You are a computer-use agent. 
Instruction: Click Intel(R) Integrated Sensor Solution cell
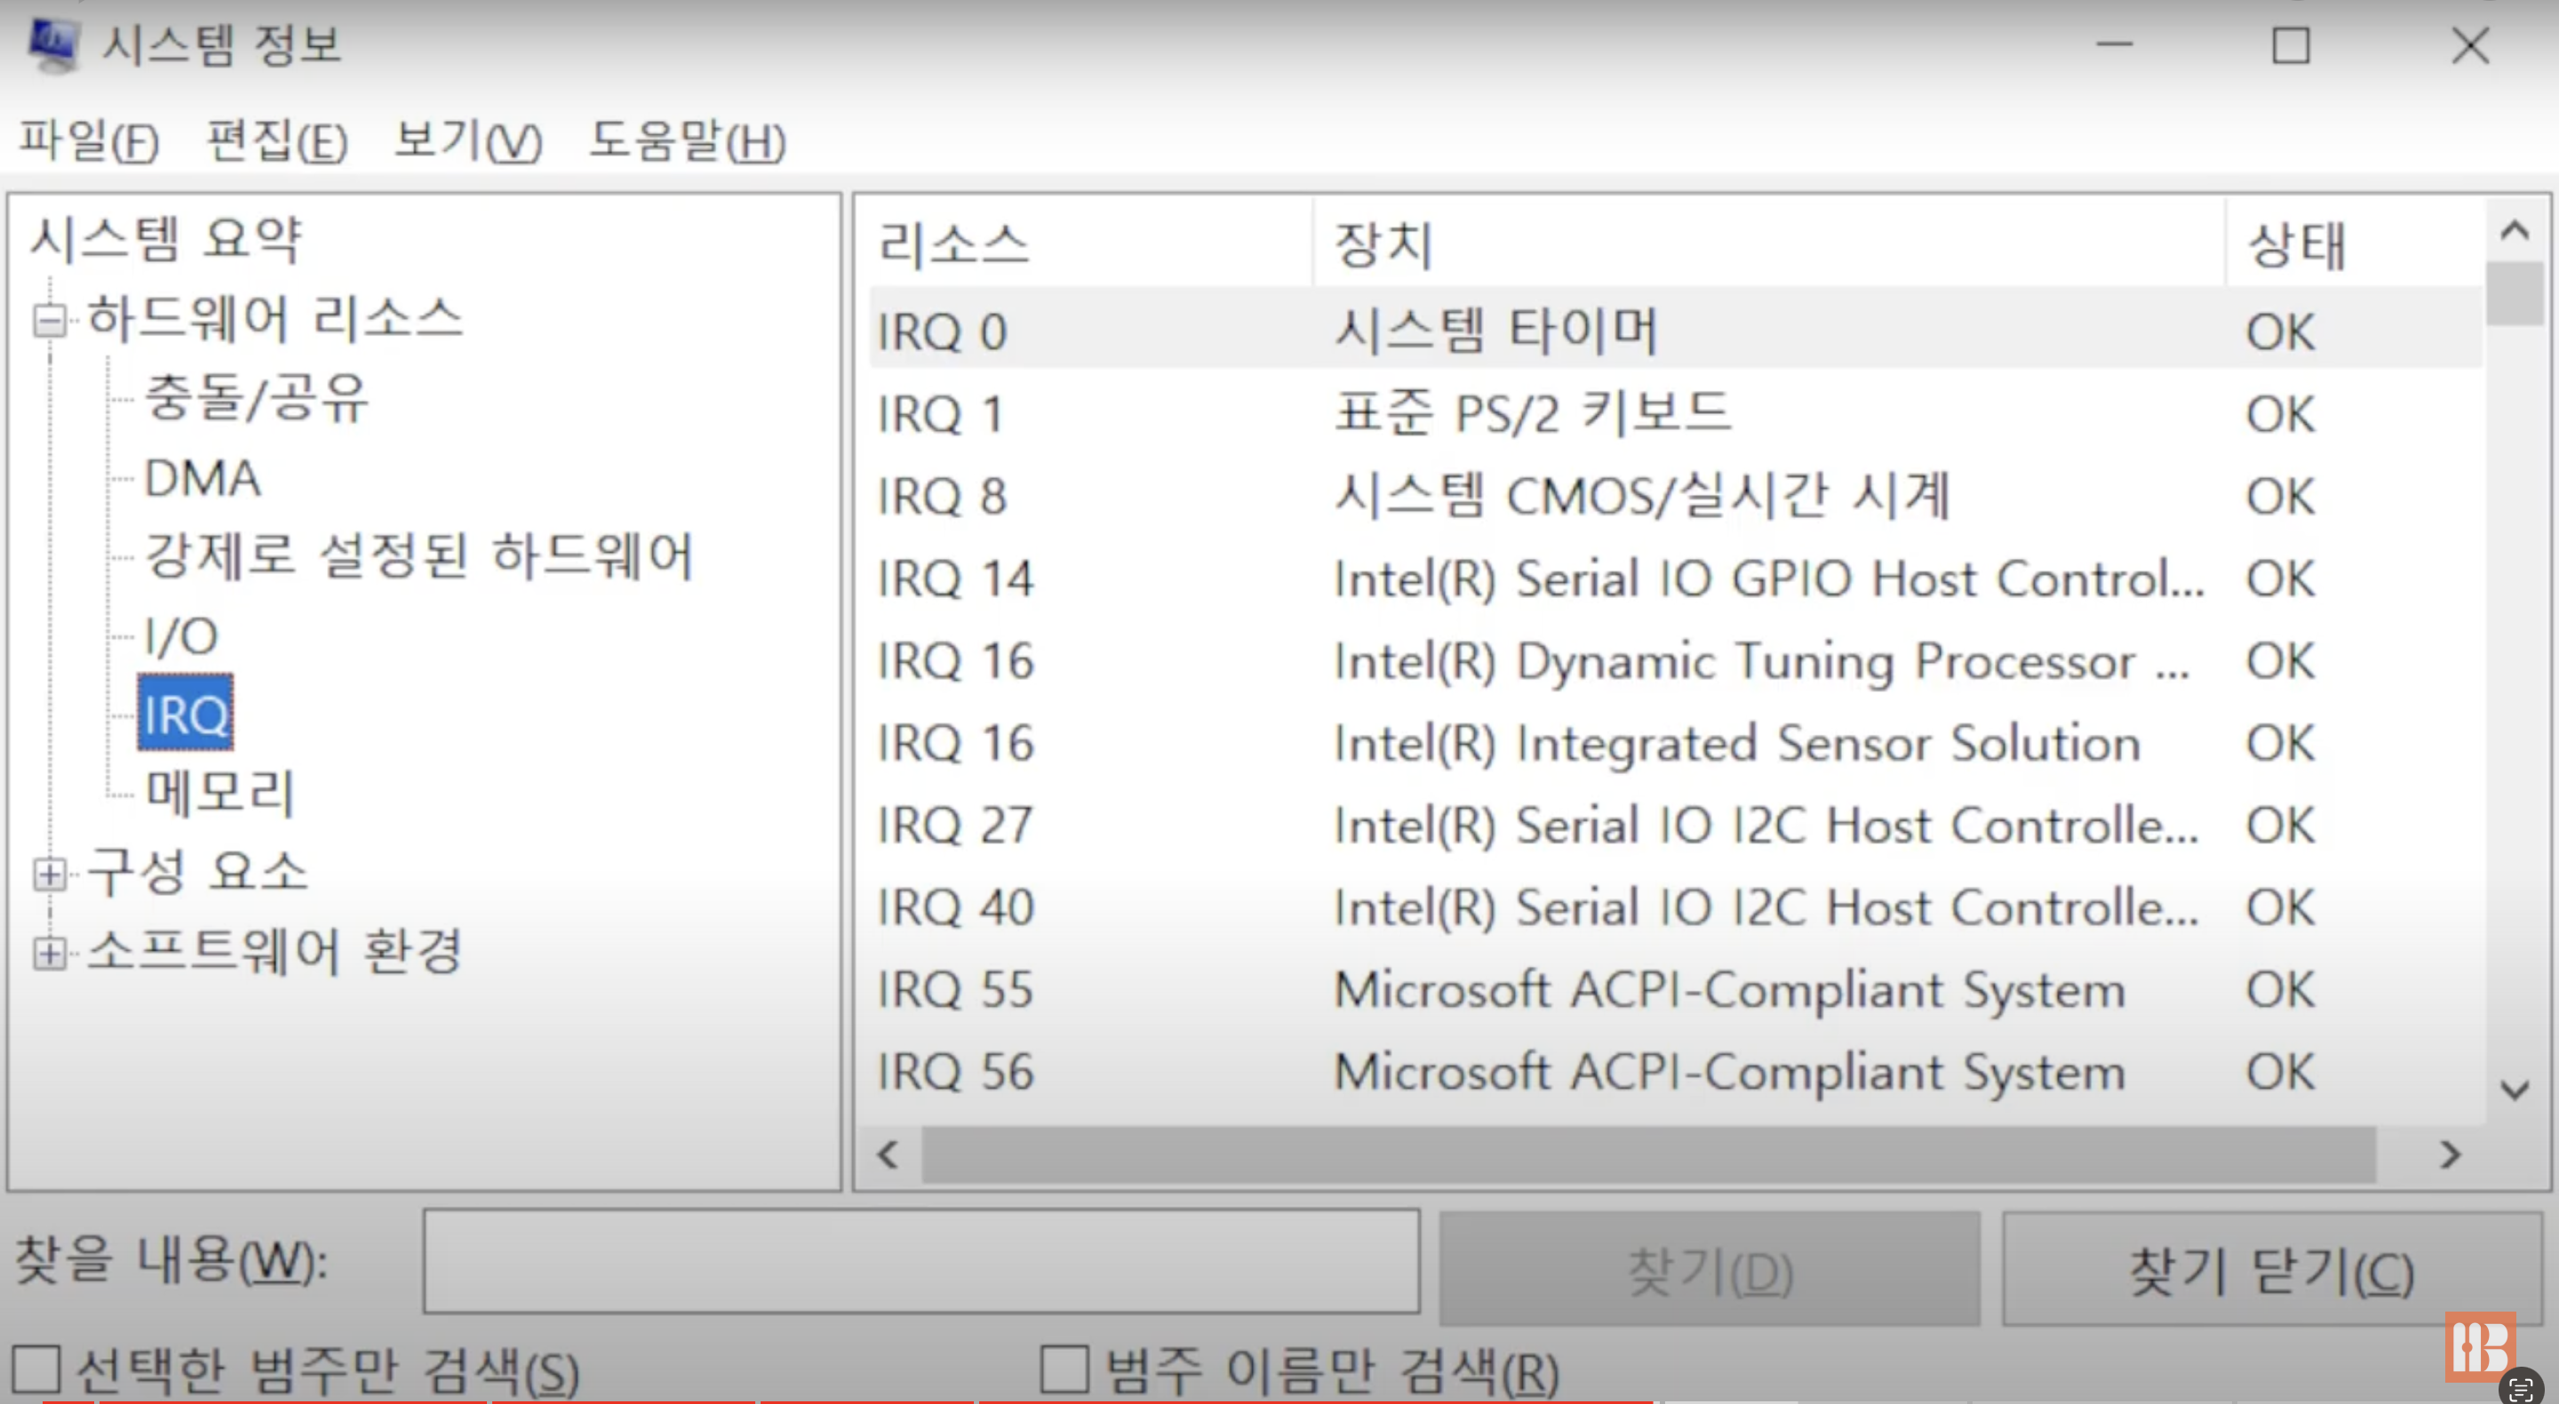click(1736, 743)
